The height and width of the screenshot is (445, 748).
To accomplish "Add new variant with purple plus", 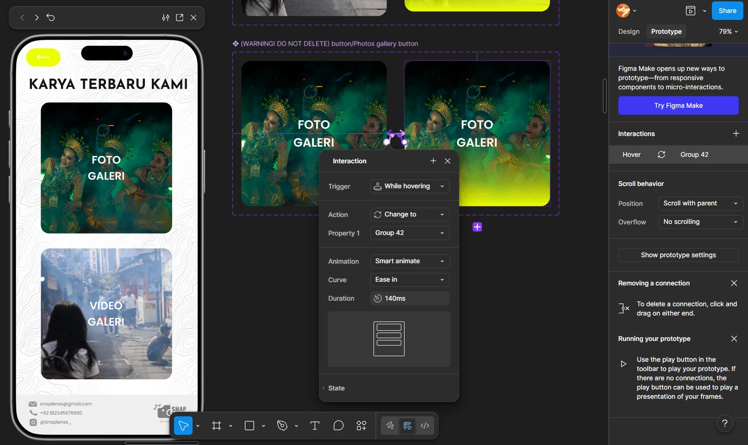I will (x=477, y=227).
